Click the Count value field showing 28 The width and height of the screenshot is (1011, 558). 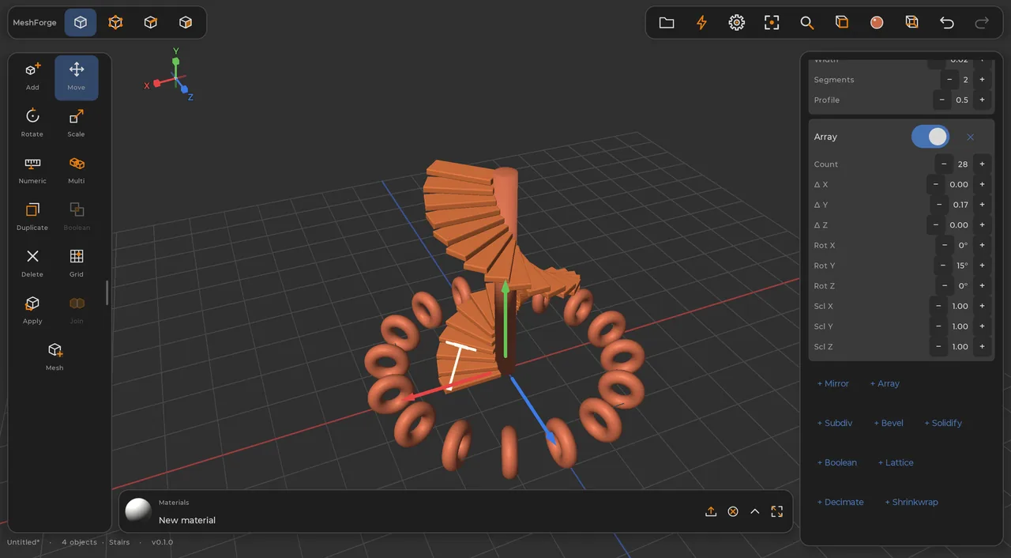click(x=963, y=164)
